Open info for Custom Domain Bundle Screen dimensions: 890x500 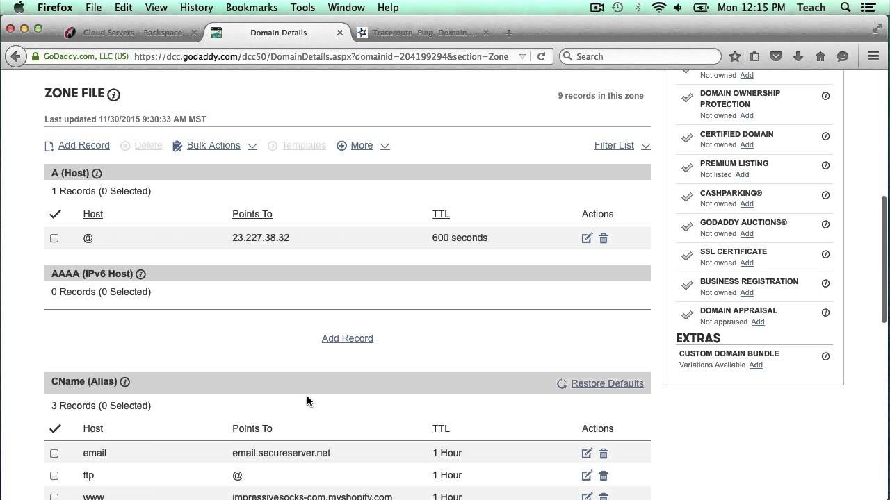coord(825,356)
